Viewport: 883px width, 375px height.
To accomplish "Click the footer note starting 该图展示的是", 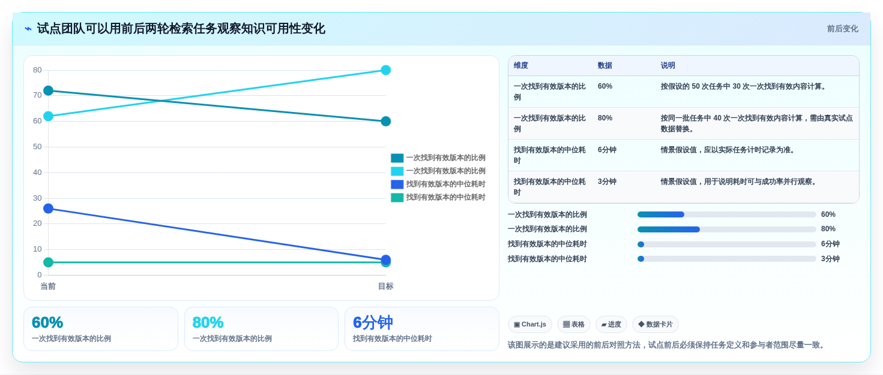I will (x=668, y=345).
